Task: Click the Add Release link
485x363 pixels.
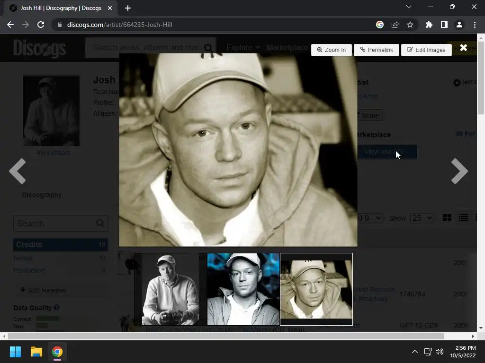Action: [43, 290]
